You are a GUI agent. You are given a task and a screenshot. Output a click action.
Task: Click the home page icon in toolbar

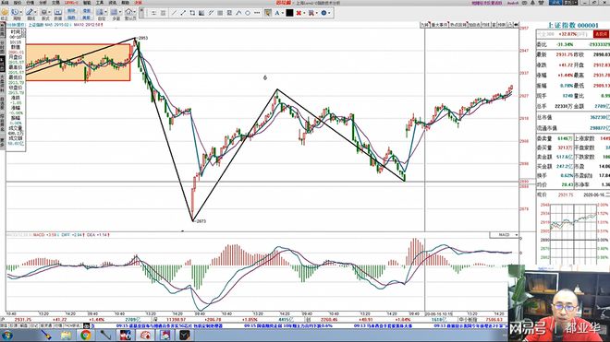128,12
